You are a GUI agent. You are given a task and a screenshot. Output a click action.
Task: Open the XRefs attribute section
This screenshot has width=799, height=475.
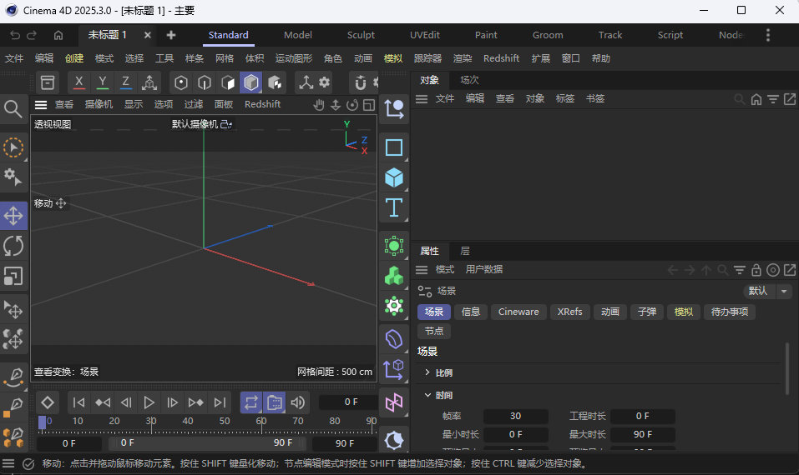[x=569, y=312]
